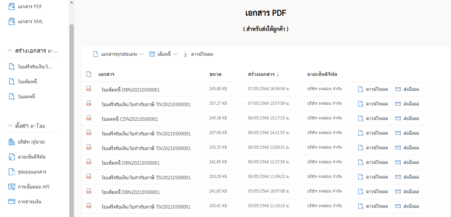Collapse the ตั้งค่า e-Tax section
The height and width of the screenshot is (217, 451).
(10, 126)
